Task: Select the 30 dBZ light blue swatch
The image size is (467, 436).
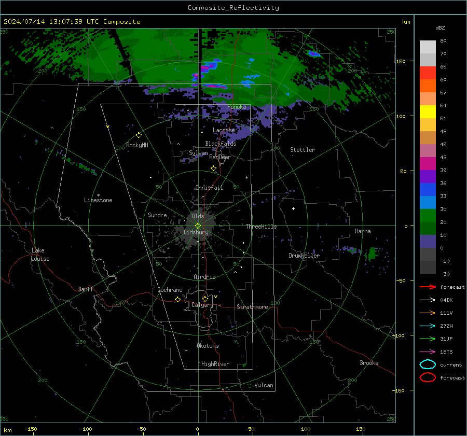Action: coord(428,202)
